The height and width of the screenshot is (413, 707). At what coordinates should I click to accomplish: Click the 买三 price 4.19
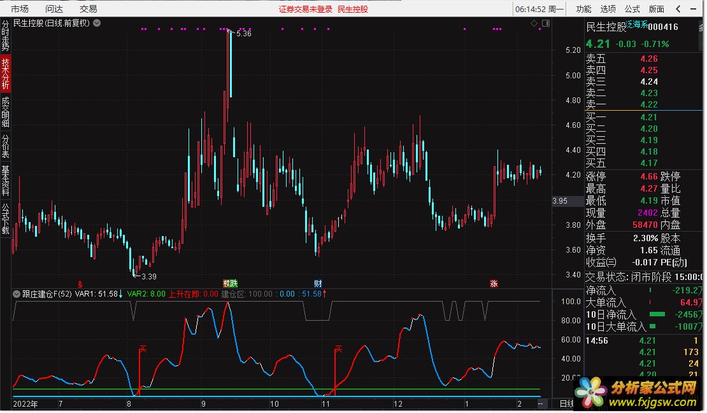(649, 140)
